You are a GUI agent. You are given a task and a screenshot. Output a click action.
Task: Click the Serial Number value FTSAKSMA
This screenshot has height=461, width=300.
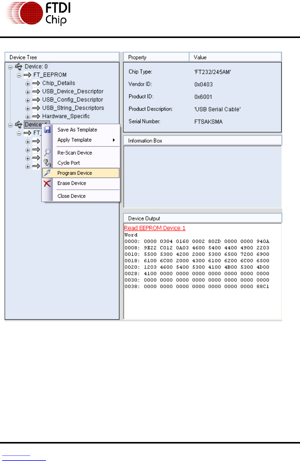coord(208,122)
